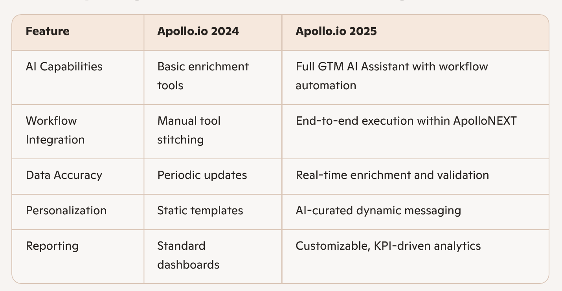The height and width of the screenshot is (291, 562).
Task: Click the Basic enrichment tools cell
Action: click(203, 76)
